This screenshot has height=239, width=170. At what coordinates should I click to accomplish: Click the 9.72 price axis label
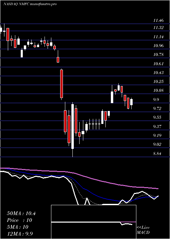tap(157, 109)
